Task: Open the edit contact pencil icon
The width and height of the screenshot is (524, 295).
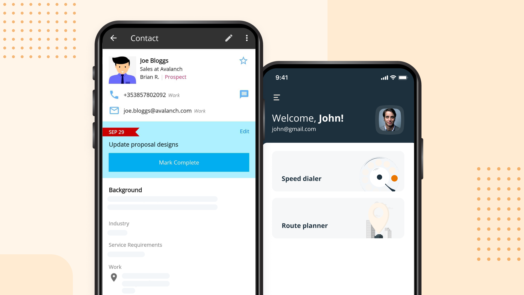Action: pyautogui.click(x=229, y=38)
